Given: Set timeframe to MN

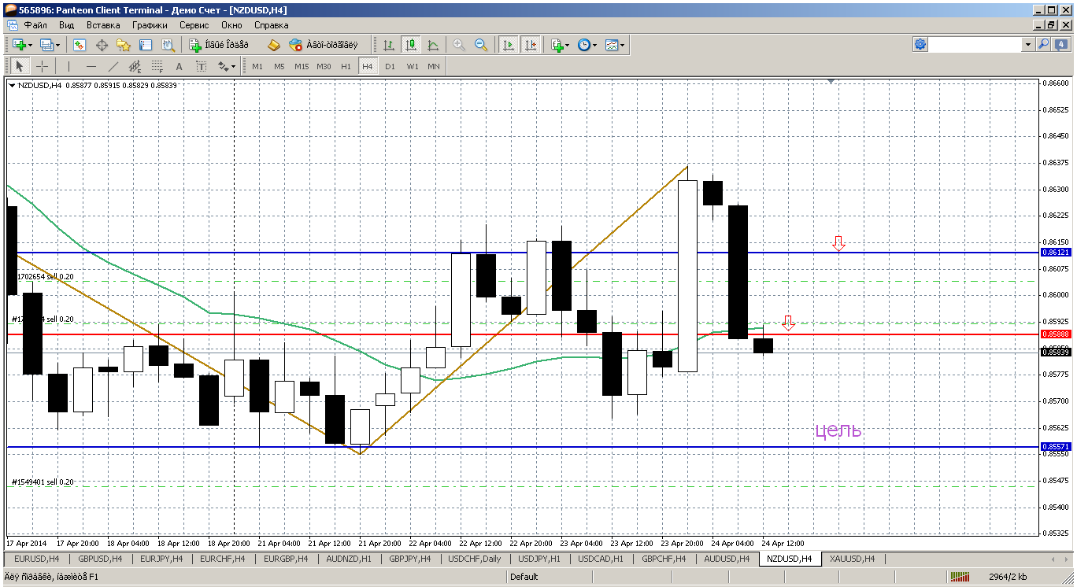Looking at the screenshot, I should (x=434, y=67).
